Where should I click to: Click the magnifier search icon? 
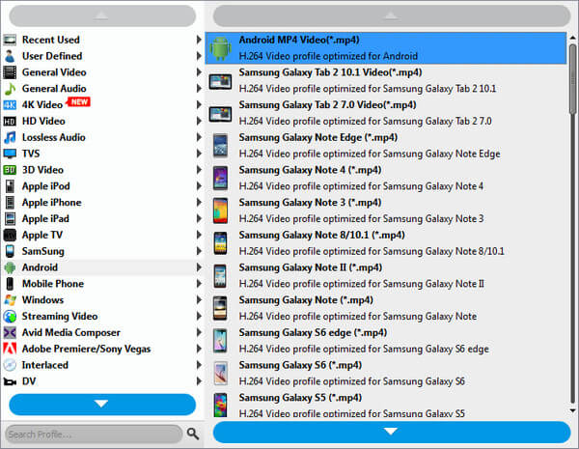pos(193,434)
